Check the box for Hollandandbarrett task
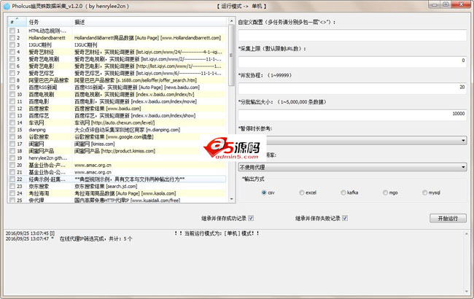 12,38
